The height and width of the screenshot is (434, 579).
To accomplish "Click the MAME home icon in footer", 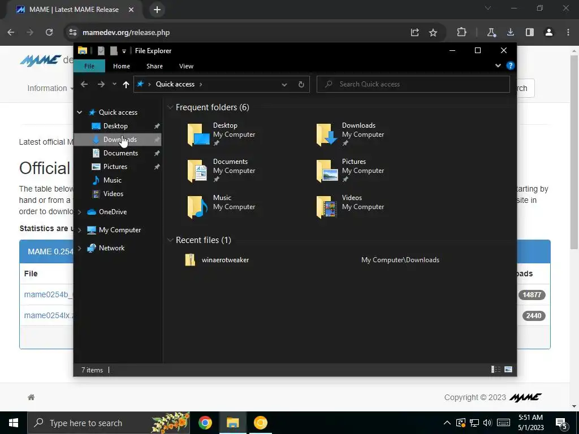I will (31, 397).
